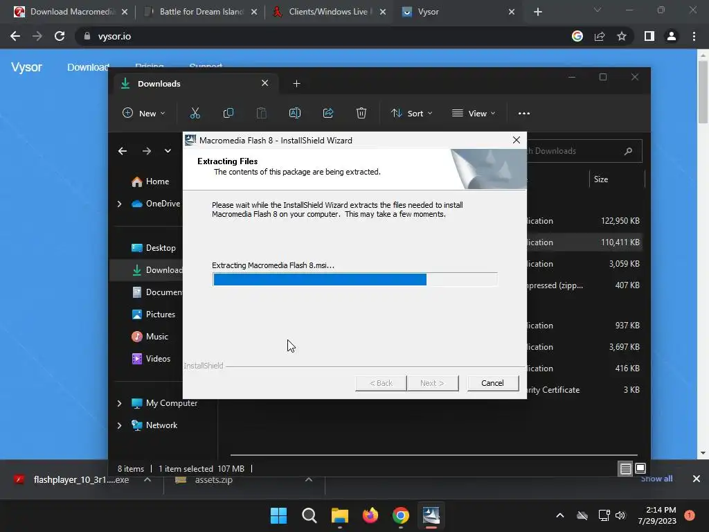Viewport: 709px width, 532px height.
Task: Open the Windows Start menu
Action: (278, 515)
